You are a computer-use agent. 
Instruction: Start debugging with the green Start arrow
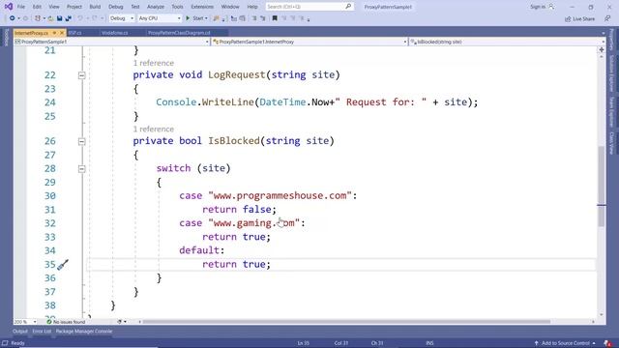click(188, 18)
